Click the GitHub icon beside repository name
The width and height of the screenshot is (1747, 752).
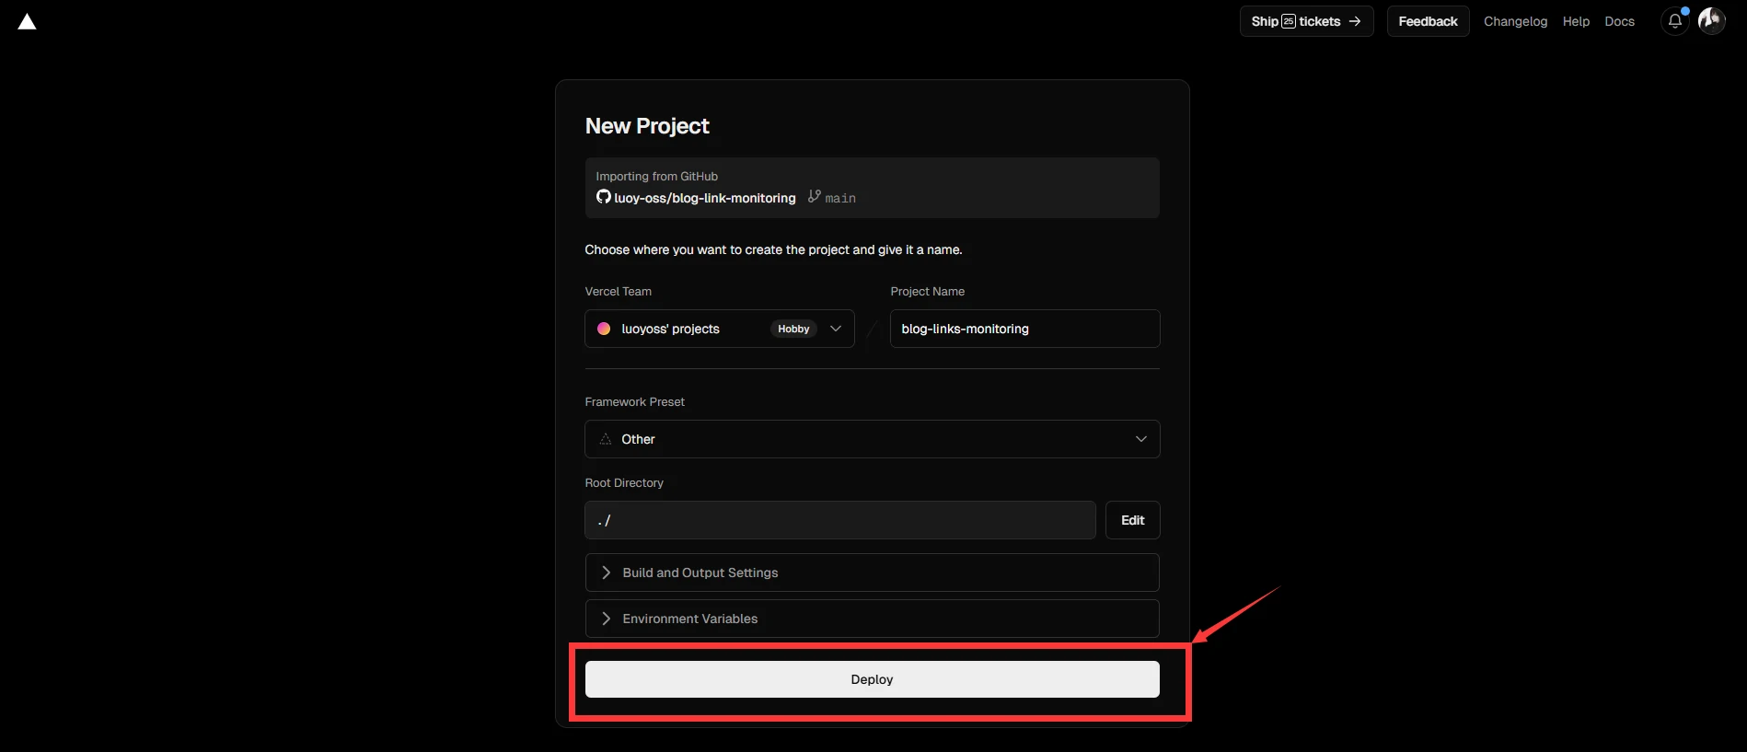(604, 197)
